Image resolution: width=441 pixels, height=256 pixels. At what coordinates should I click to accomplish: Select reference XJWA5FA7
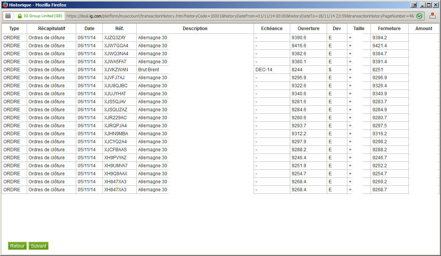pos(115,62)
